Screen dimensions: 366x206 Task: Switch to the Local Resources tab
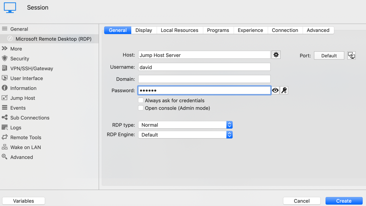coord(179,30)
